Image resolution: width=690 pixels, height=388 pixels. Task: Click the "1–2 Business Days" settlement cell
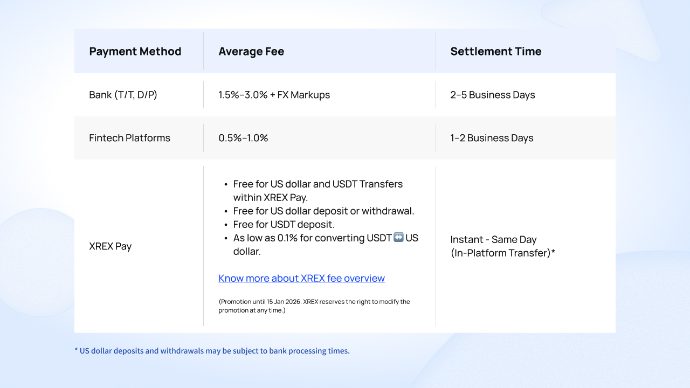[492, 138]
